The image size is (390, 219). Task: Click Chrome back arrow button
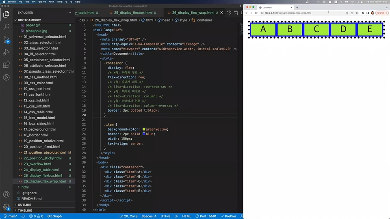click(x=247, y=13)
